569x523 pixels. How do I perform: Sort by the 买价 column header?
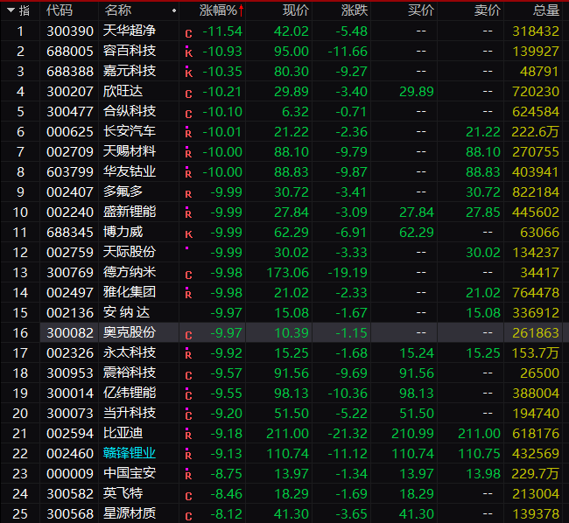tap(421, 10)
